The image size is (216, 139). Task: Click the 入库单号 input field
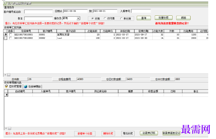pyautogui.click(x=141, y=11)
